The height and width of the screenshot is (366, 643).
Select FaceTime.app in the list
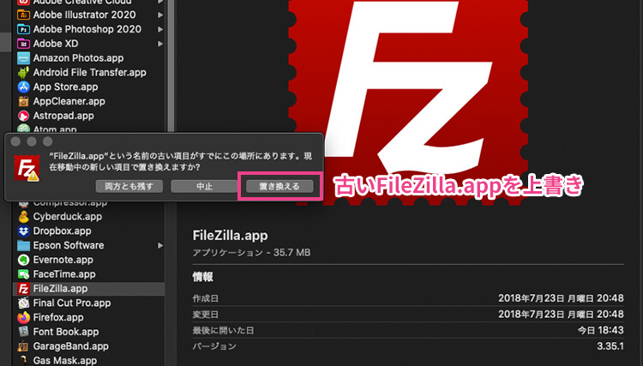[64, 274]
